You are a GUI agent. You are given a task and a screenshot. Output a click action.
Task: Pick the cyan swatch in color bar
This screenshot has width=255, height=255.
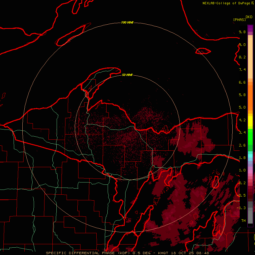(x=250, y=156)
